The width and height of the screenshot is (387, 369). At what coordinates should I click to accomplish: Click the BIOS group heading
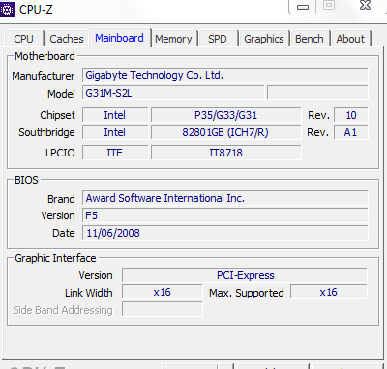[x=26, y=180]
